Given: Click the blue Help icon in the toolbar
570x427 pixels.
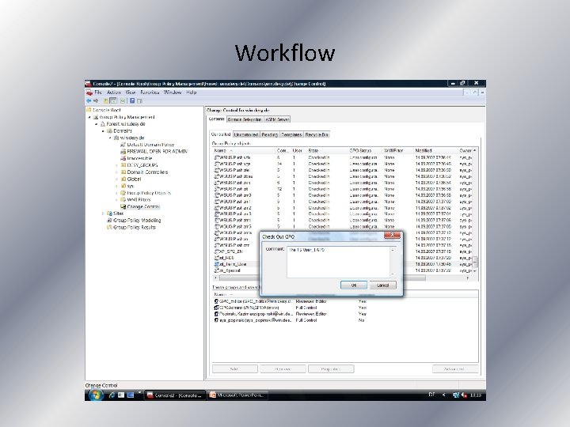Looking at the screenshot, I should pos(132,100).
